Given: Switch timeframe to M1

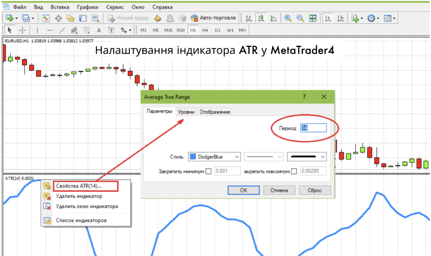Looking at the screenshot, I should point(143,30).
